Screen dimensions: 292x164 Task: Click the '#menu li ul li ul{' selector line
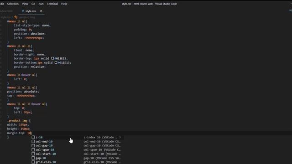pyautogui.click(x=22, y=87)
